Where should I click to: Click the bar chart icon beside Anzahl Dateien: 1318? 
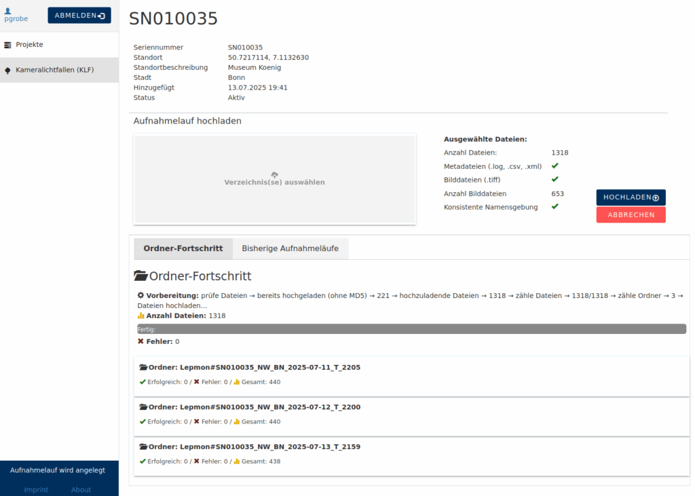point(140,316)
